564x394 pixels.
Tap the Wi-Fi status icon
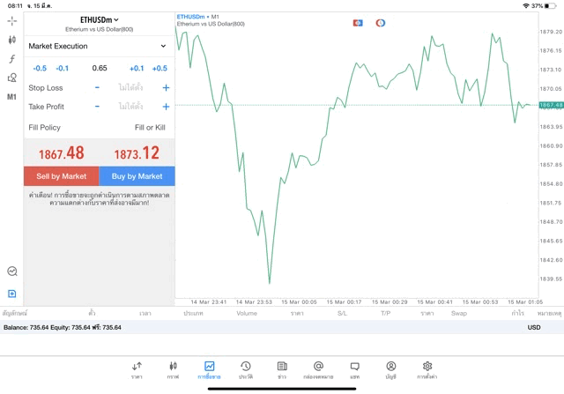click(x=526, y=6)
